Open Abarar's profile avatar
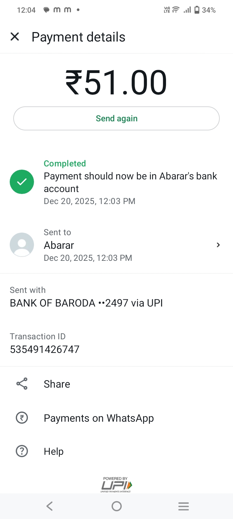Viewport: 233px width, 519px height. [x=22, y=245]
